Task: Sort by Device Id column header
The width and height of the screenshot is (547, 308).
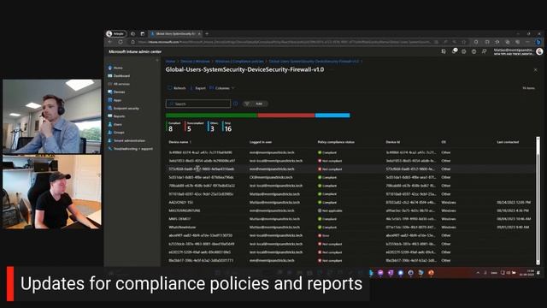Action: tap(393, 142)
